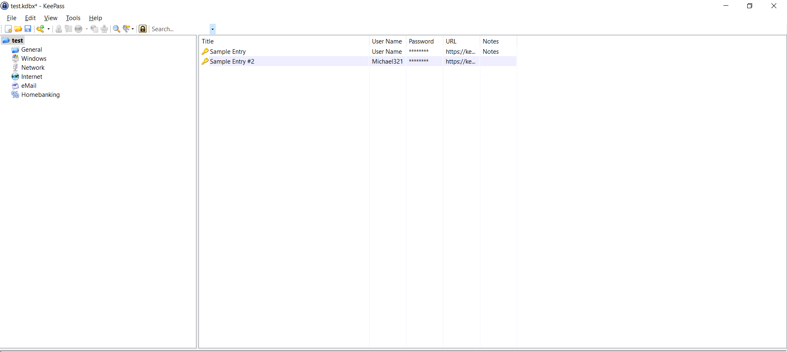Sort entries by the Notes column header
The image size is (787, 352).
[x=498, y=41]
